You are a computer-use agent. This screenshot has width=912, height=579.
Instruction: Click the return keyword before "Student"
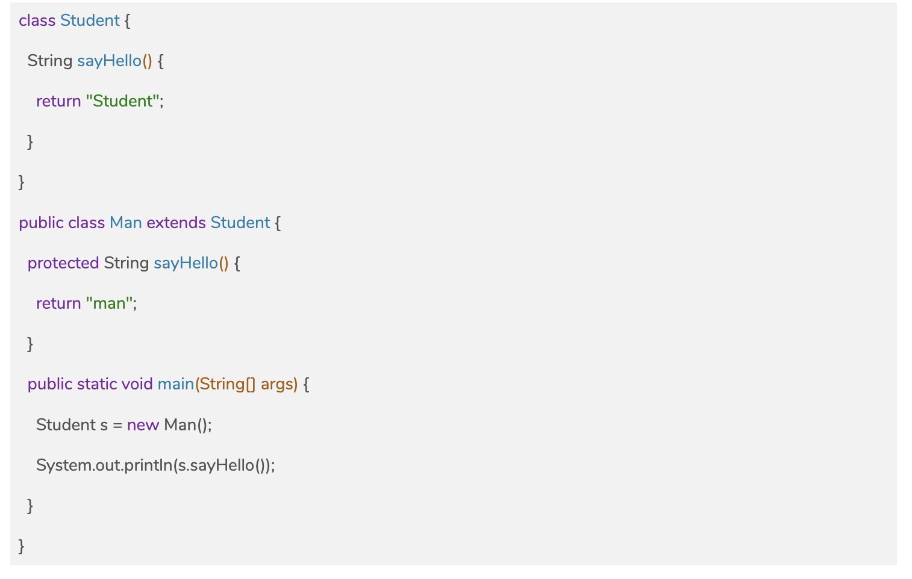tap(58, 101)
